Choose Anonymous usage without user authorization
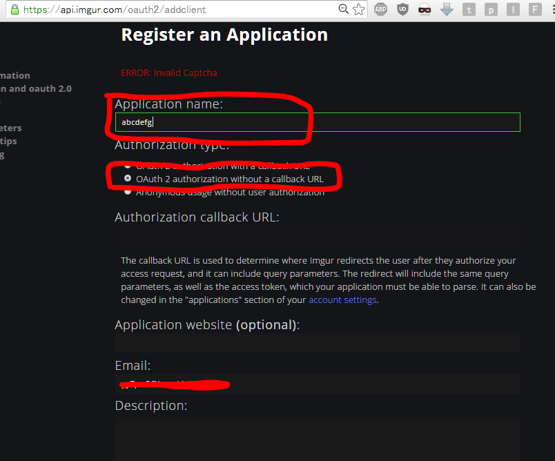This screenshot has width=555, height=461. (x=127, y=192)
